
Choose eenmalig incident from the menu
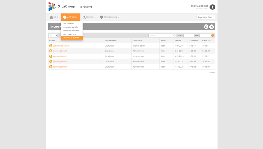(71, 31)
